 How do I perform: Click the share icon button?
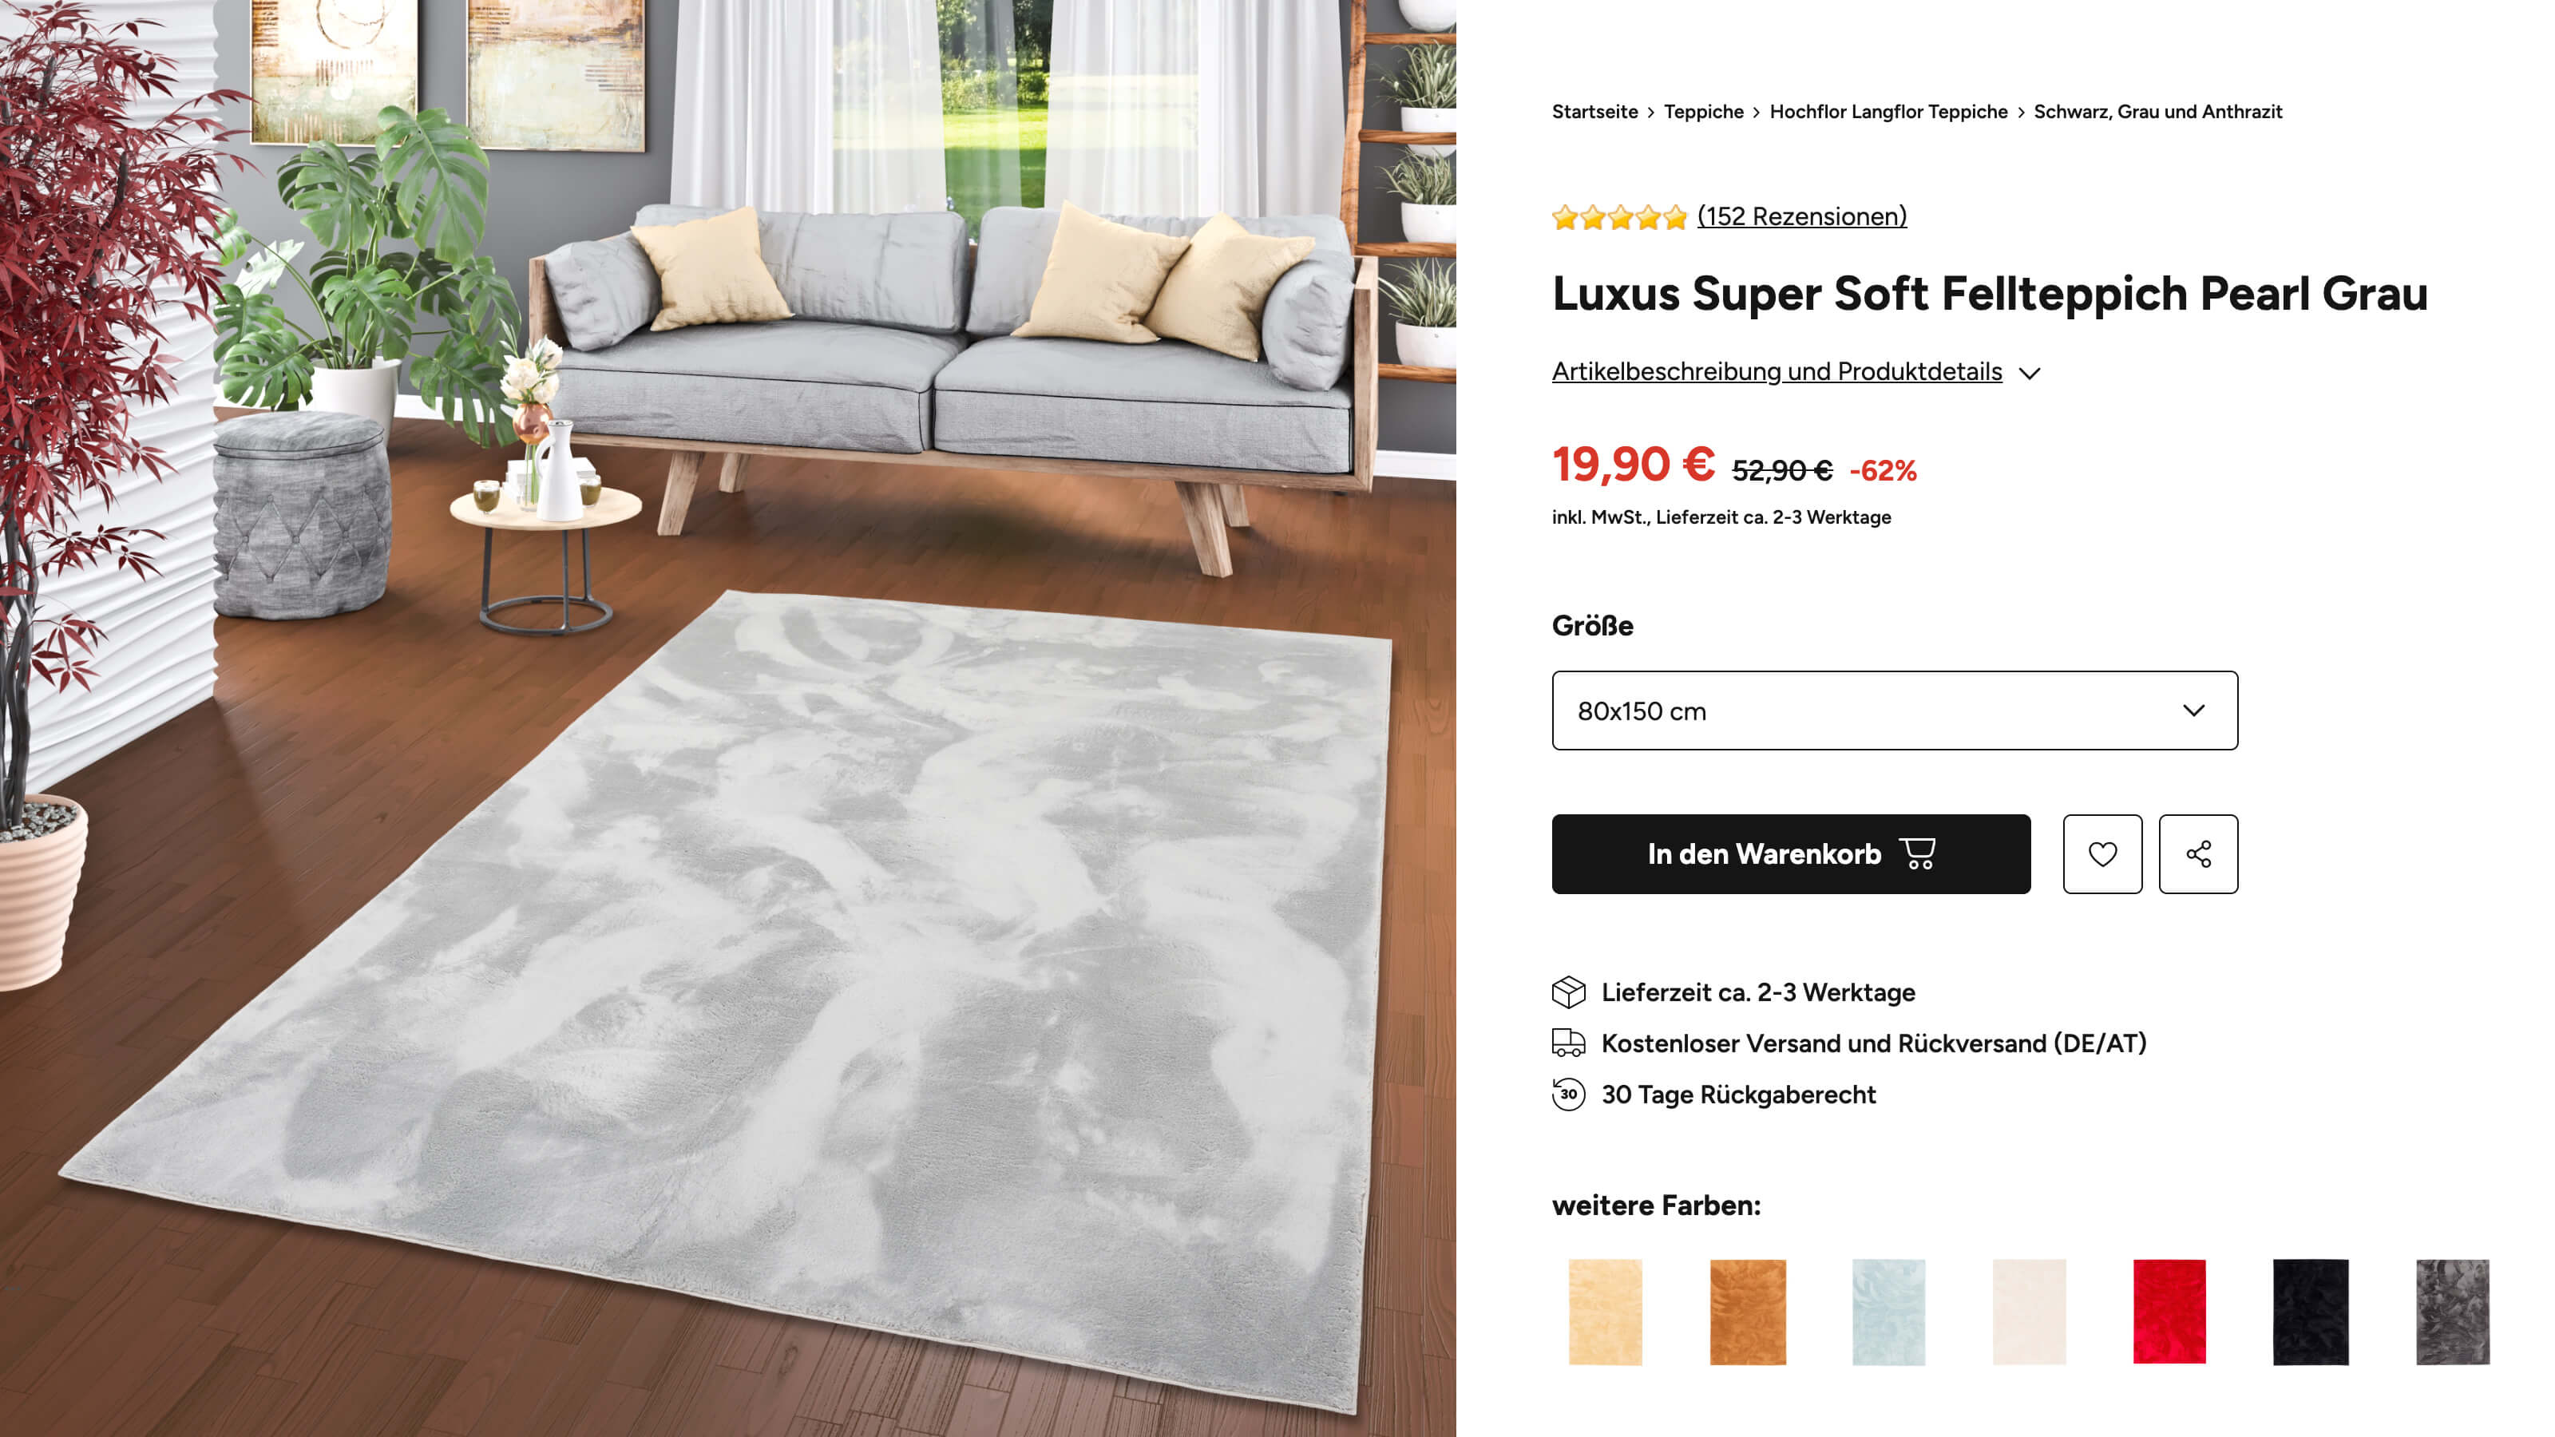pos(2198,854)
